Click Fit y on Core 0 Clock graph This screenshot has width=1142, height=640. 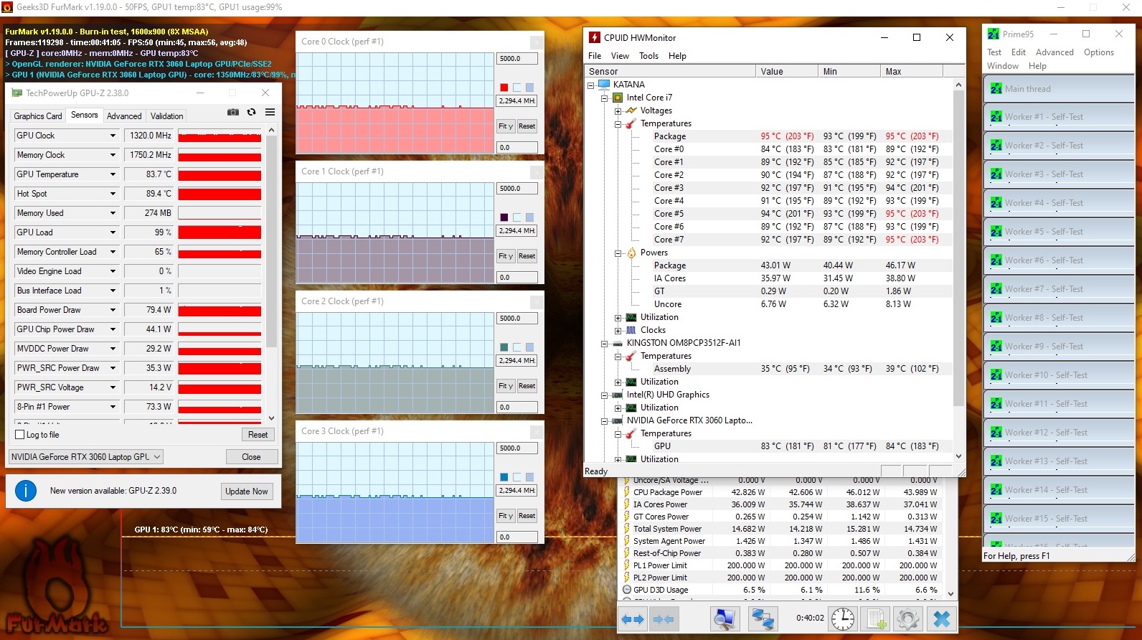(x=506, y=126)
